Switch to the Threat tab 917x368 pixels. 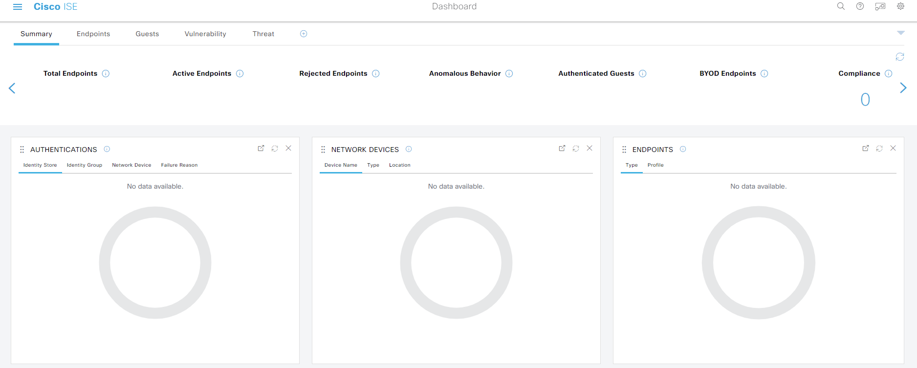point(263,34)
